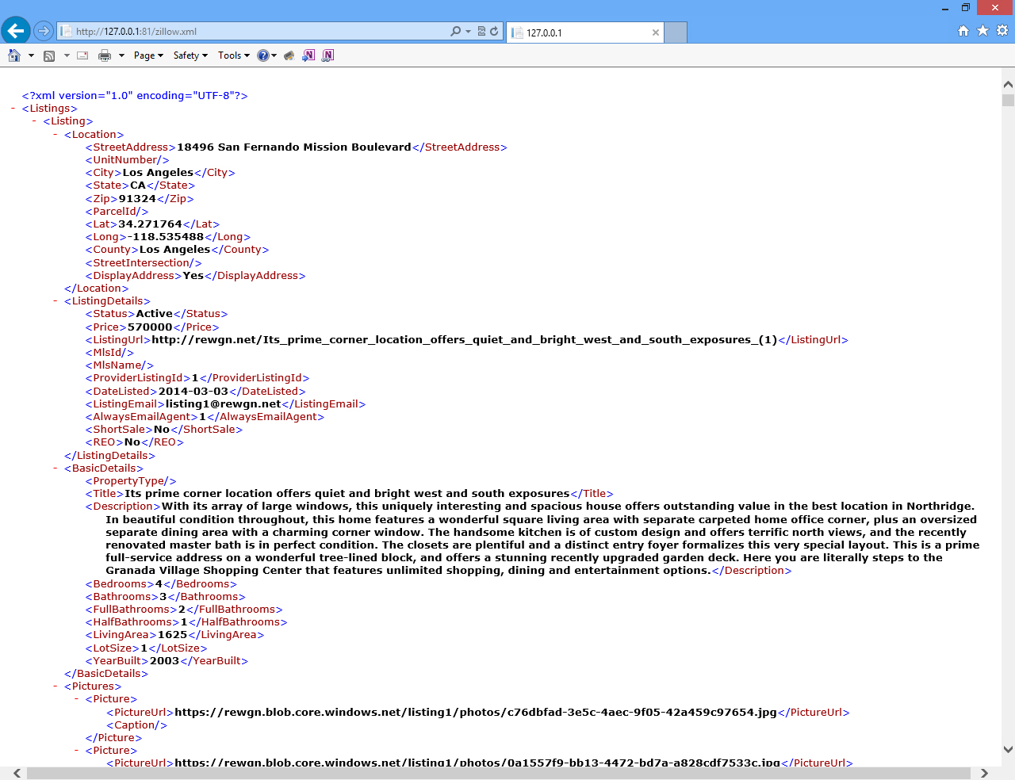Screen dimensions: 1015x780
Task: Click OneNote Linked Notes icon
Action: click(x=328, y=55)
